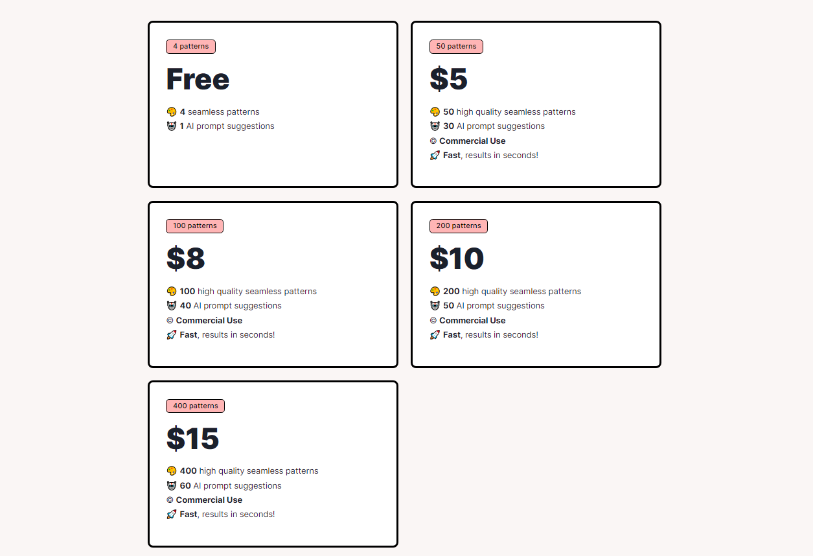Choose the $10 price heading

[457, 259]
